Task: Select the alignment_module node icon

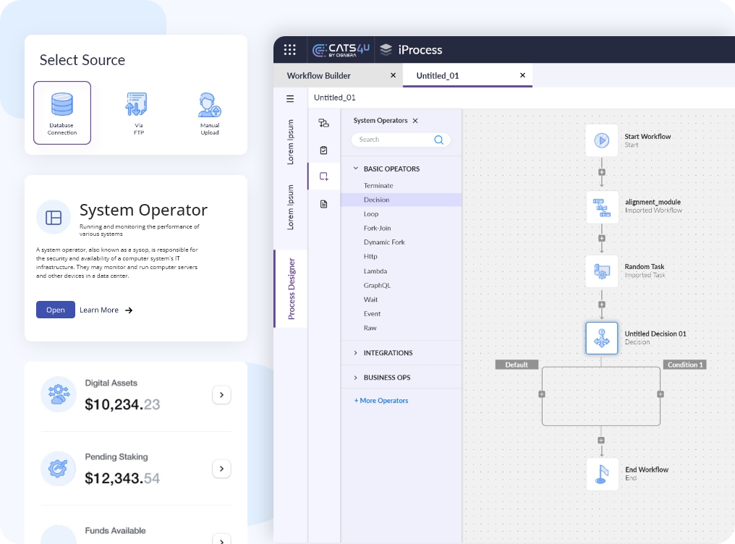Action: [x=602, y=207]
